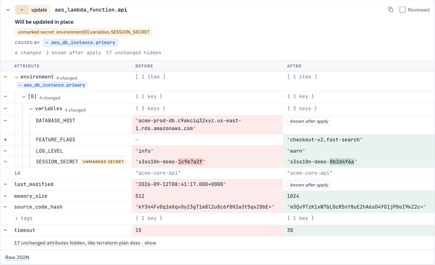Click the timeout attribute name
This screenshot has width=435, height=265.
tap(25, 230)
